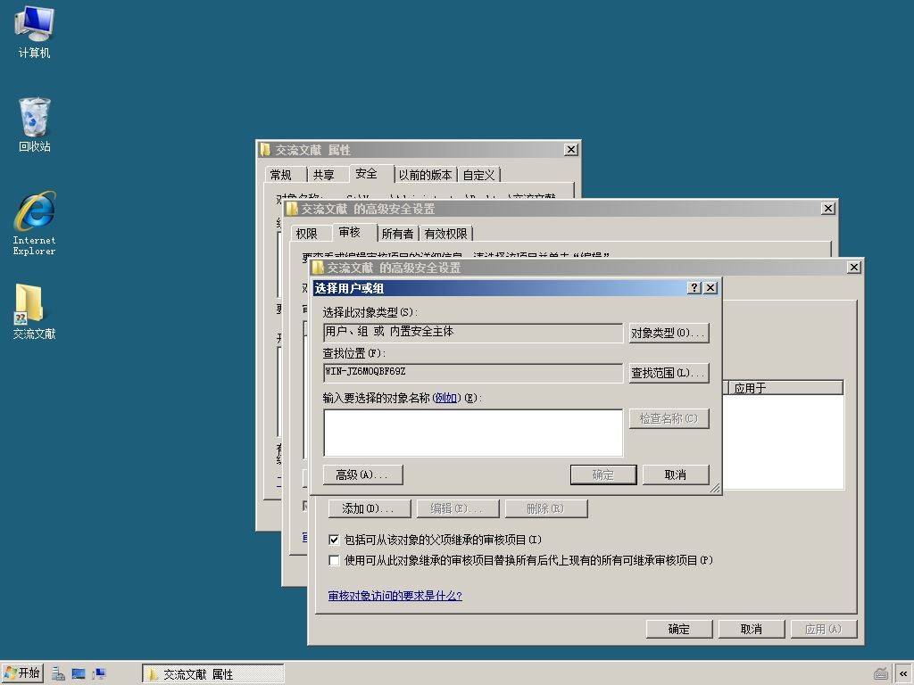Click the keyboard icon in system tray
914x685 pixels.
click(881, 674)
